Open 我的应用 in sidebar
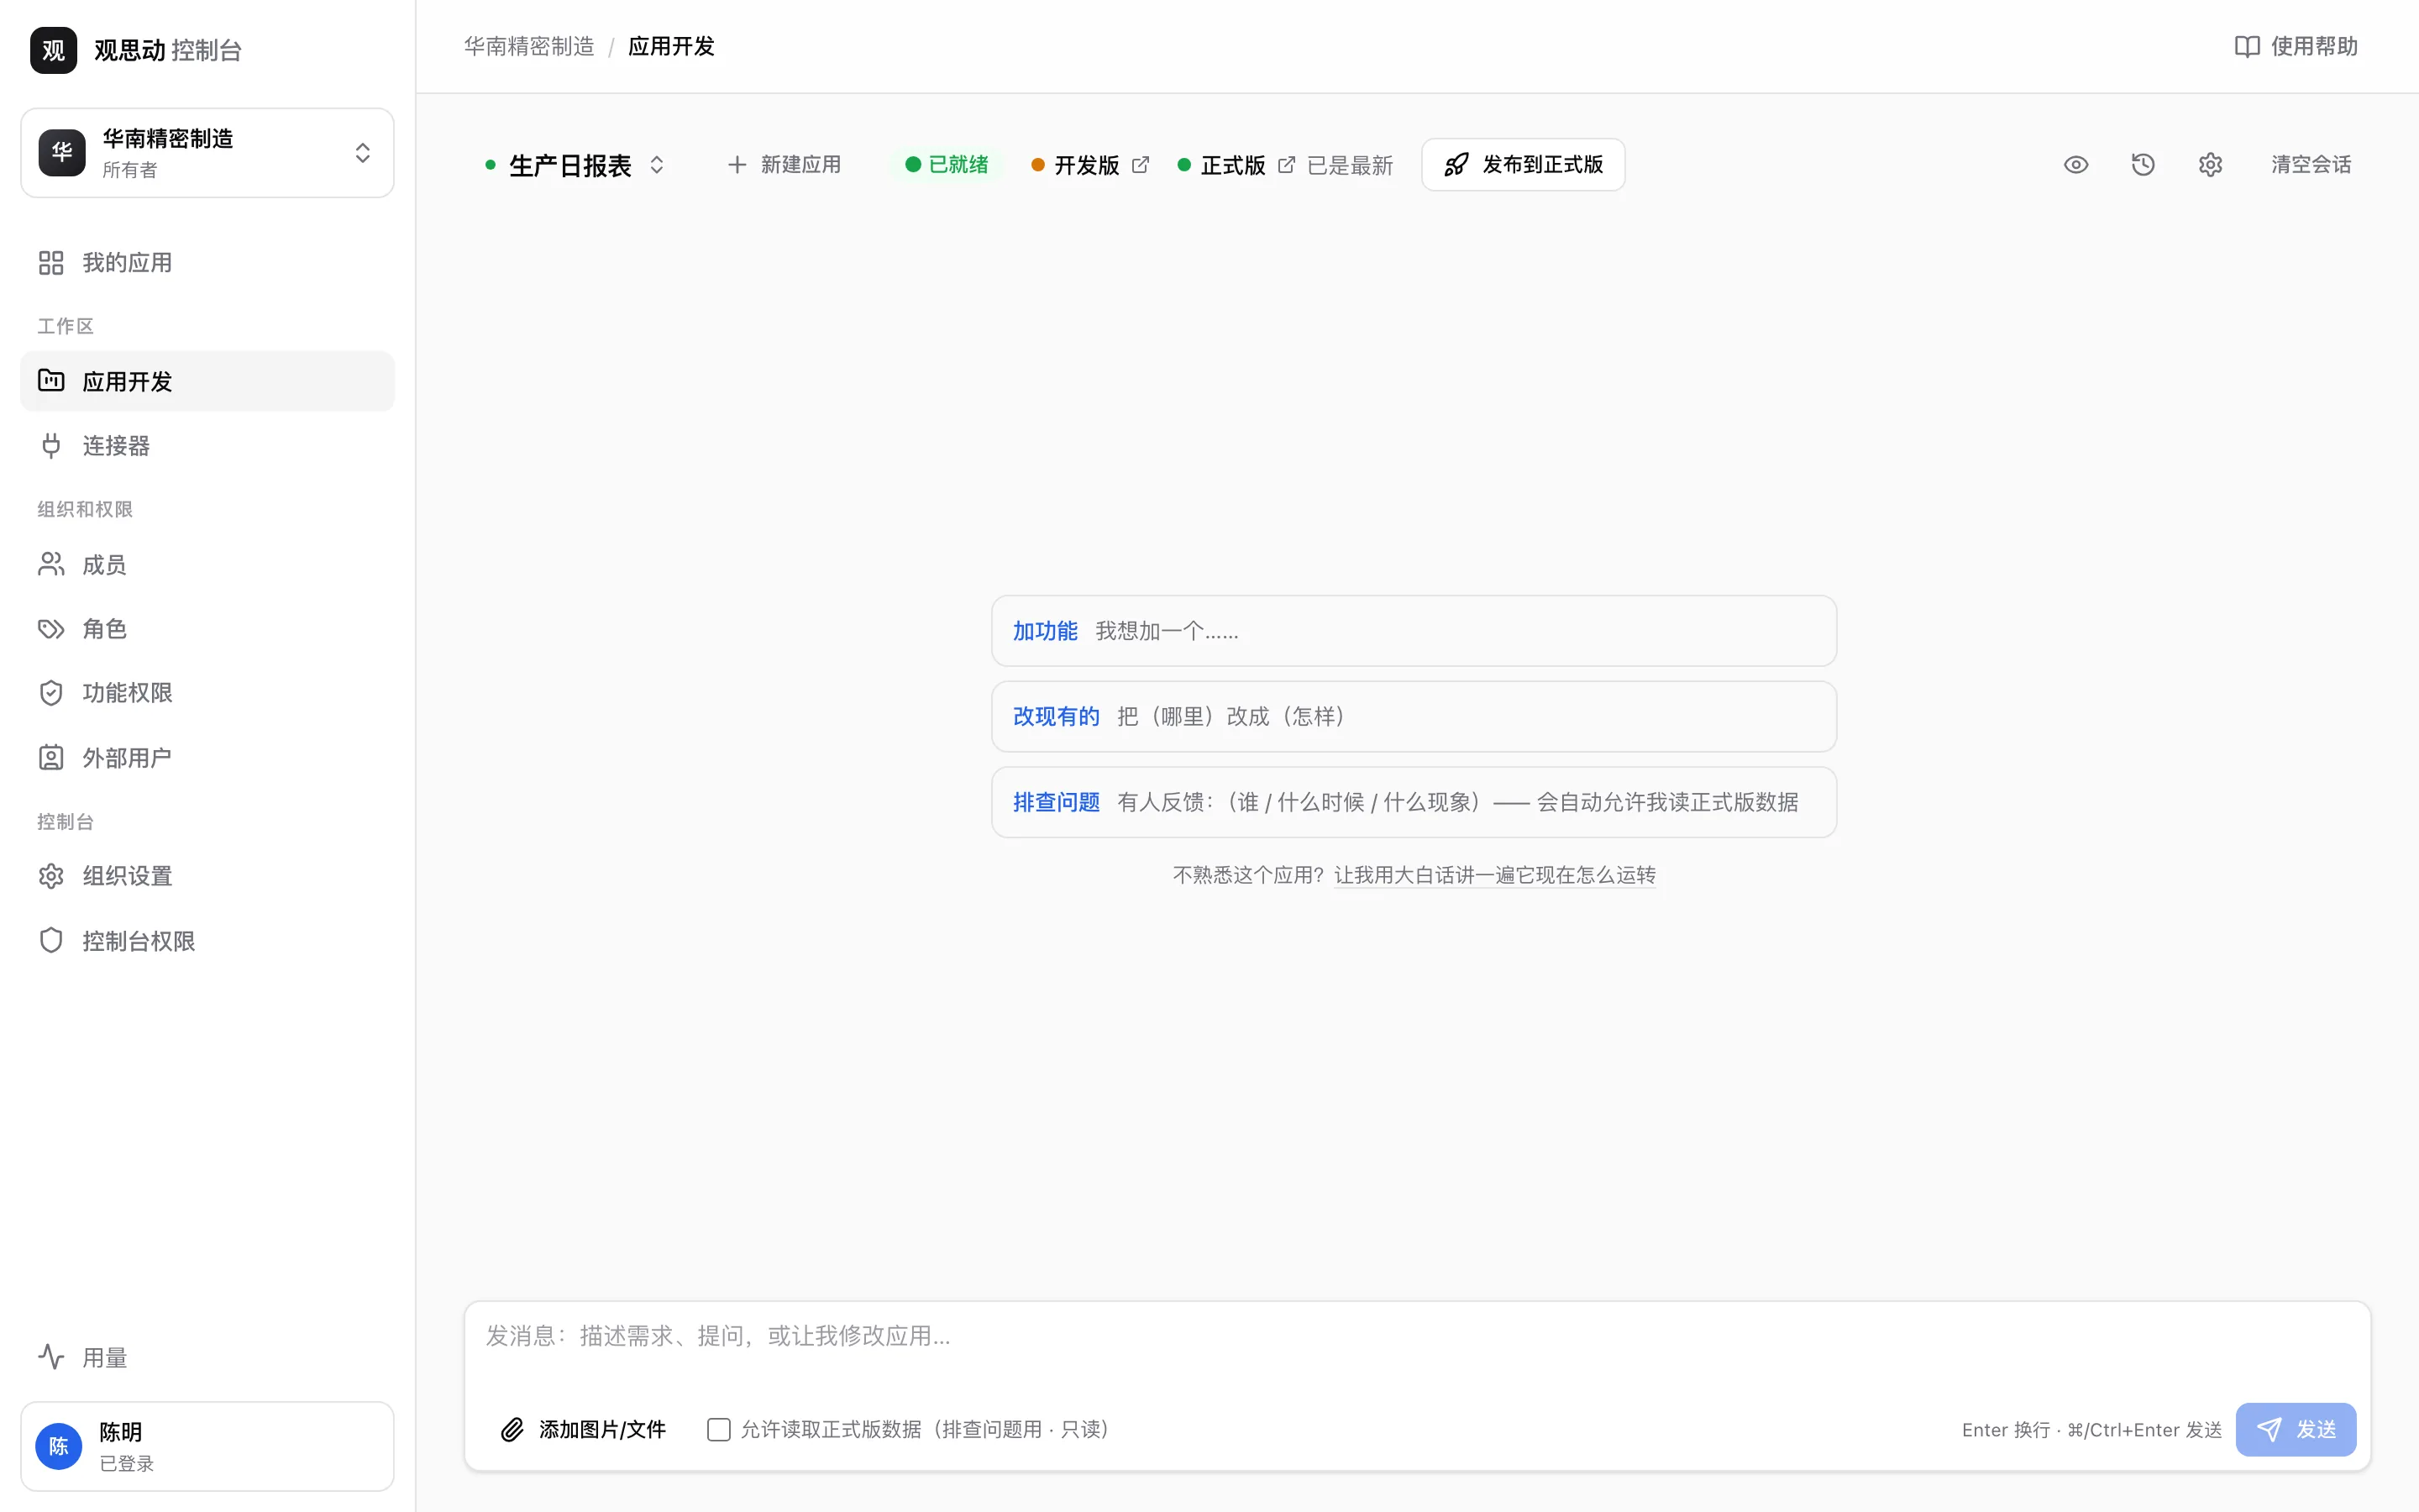2419x1512 pixels. pos(207,262)
